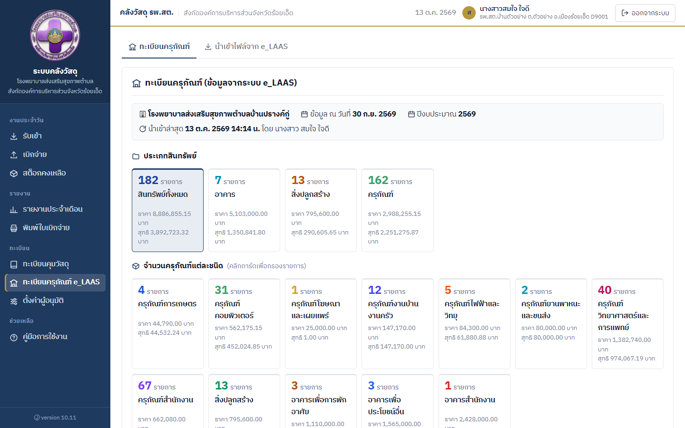685x428 pixels.
Task: Click the cube icon beside จำนวนครุภัณฑ์แต่ละชนิด
Action: click(136, 266)
